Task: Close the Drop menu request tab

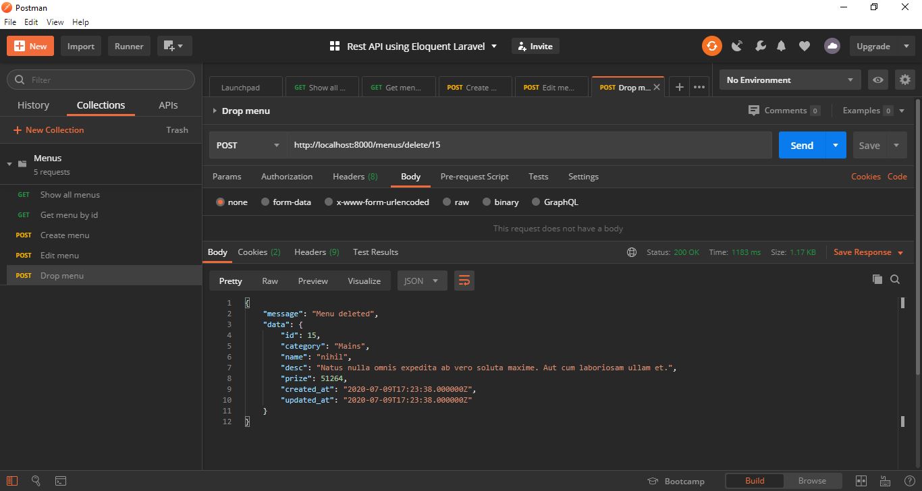Action: pyautogui.click(x=657, y=87)
